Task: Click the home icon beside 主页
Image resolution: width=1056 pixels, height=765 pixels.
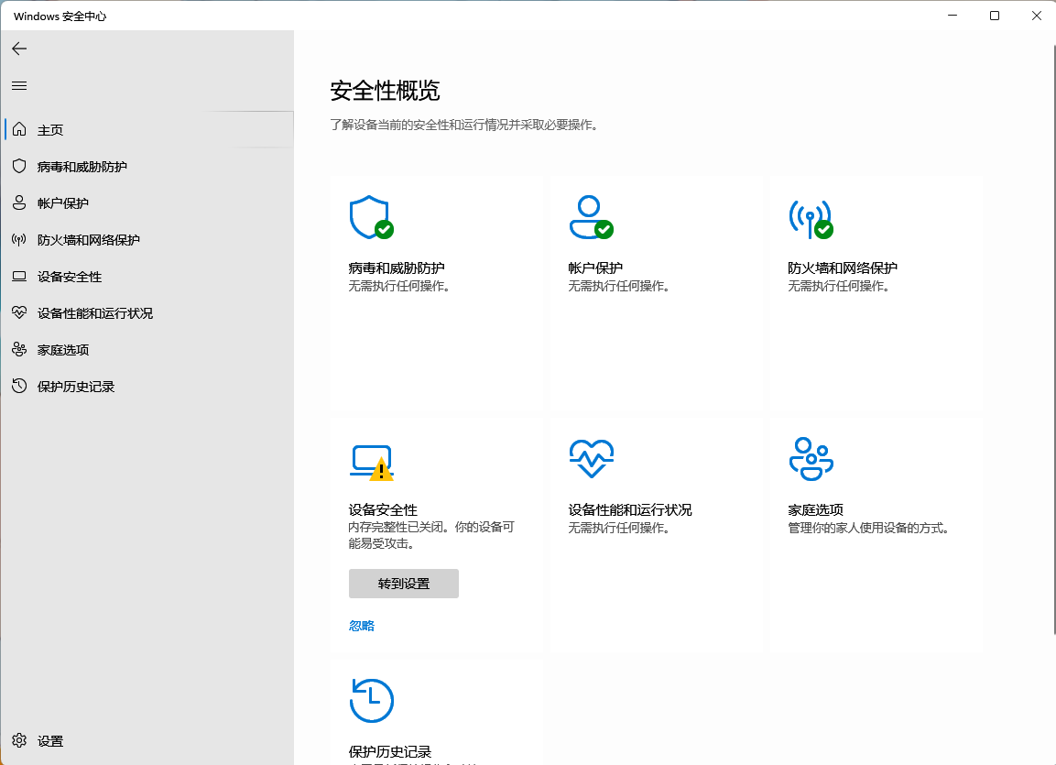Action: 19,129
